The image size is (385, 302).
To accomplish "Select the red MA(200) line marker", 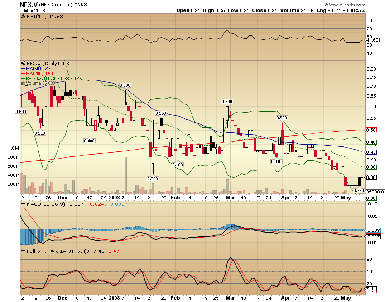I will [x=23, y=74].
